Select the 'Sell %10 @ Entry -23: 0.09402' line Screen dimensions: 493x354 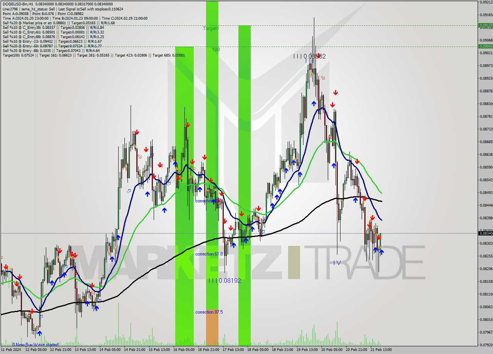[52, 41]
